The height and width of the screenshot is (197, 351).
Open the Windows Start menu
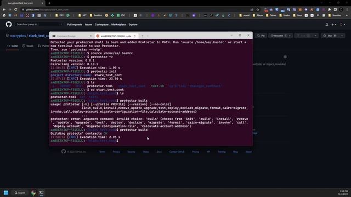6,193
